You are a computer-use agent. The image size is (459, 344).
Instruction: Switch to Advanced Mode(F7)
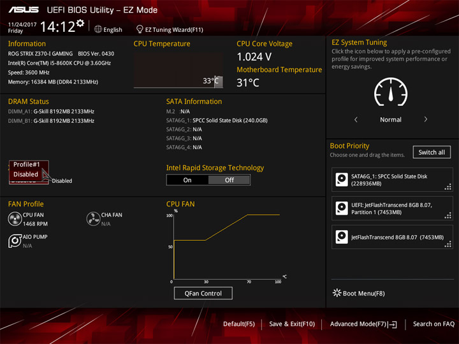[363, 324]
